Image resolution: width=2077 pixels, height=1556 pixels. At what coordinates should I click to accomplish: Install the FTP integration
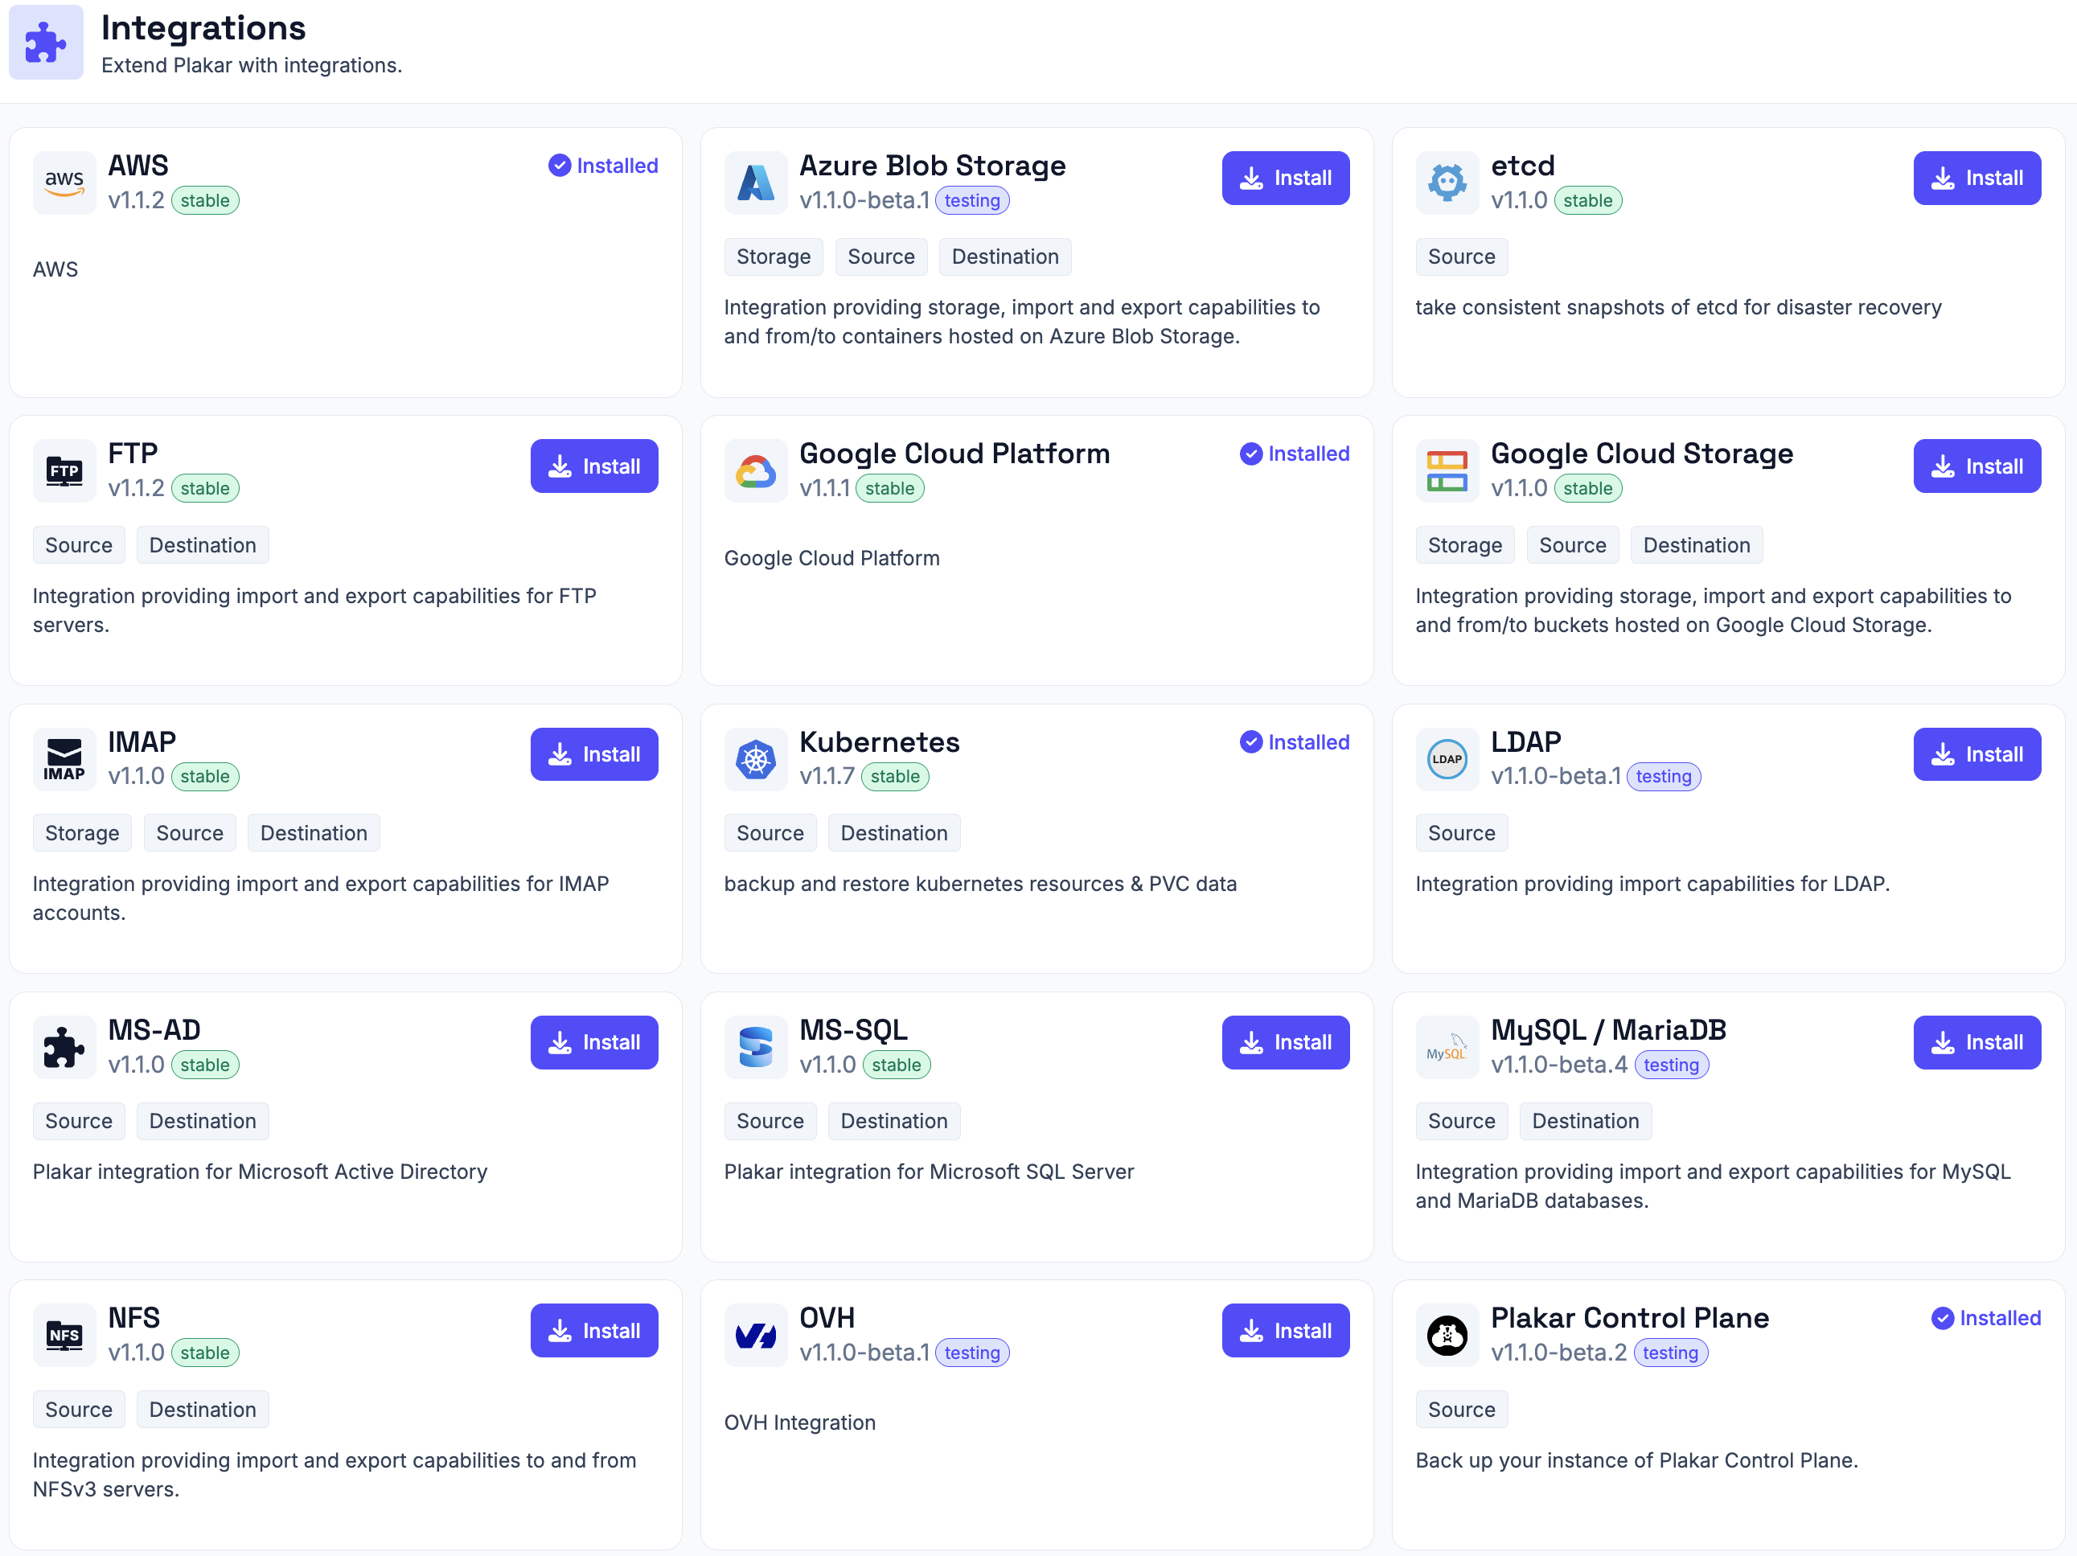(593, 466)
